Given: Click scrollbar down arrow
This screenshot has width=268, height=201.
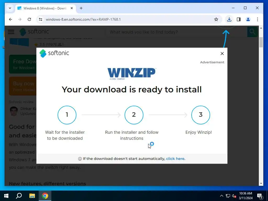Looking at the screenshot, I should pyautogui.click(x=261, y=183).
